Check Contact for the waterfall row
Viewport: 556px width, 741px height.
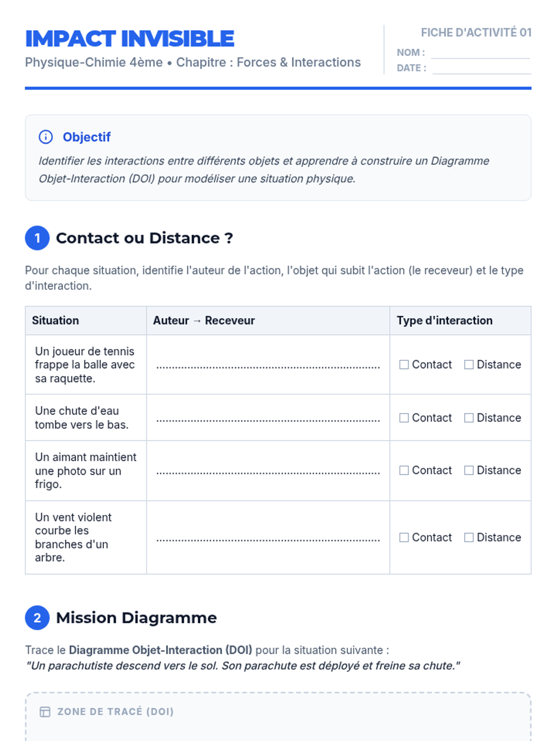[404, 418]
